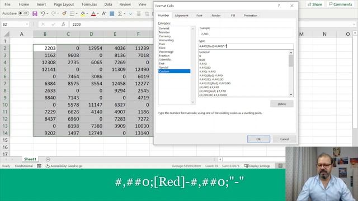Toggle the AutoSave switch
Image resolution: width=358 pixels, height=201 pixels.
coord(23,13)
